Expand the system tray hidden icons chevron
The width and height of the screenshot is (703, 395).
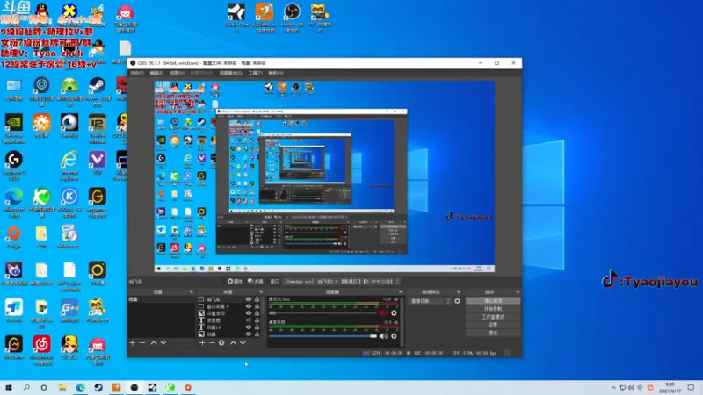[x=612, y=388]
